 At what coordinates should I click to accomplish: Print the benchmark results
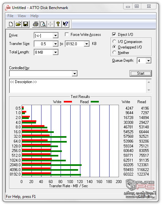click(36, 24)
